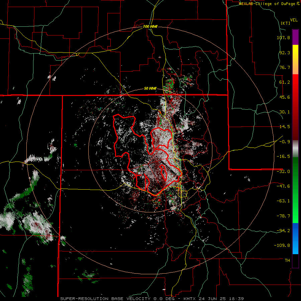Image resolution: width=301 pixels, height=301 pixels.
Task: Click the 76.7 velocity scale value
Action: pyautogui.click(x=285, y=67)
